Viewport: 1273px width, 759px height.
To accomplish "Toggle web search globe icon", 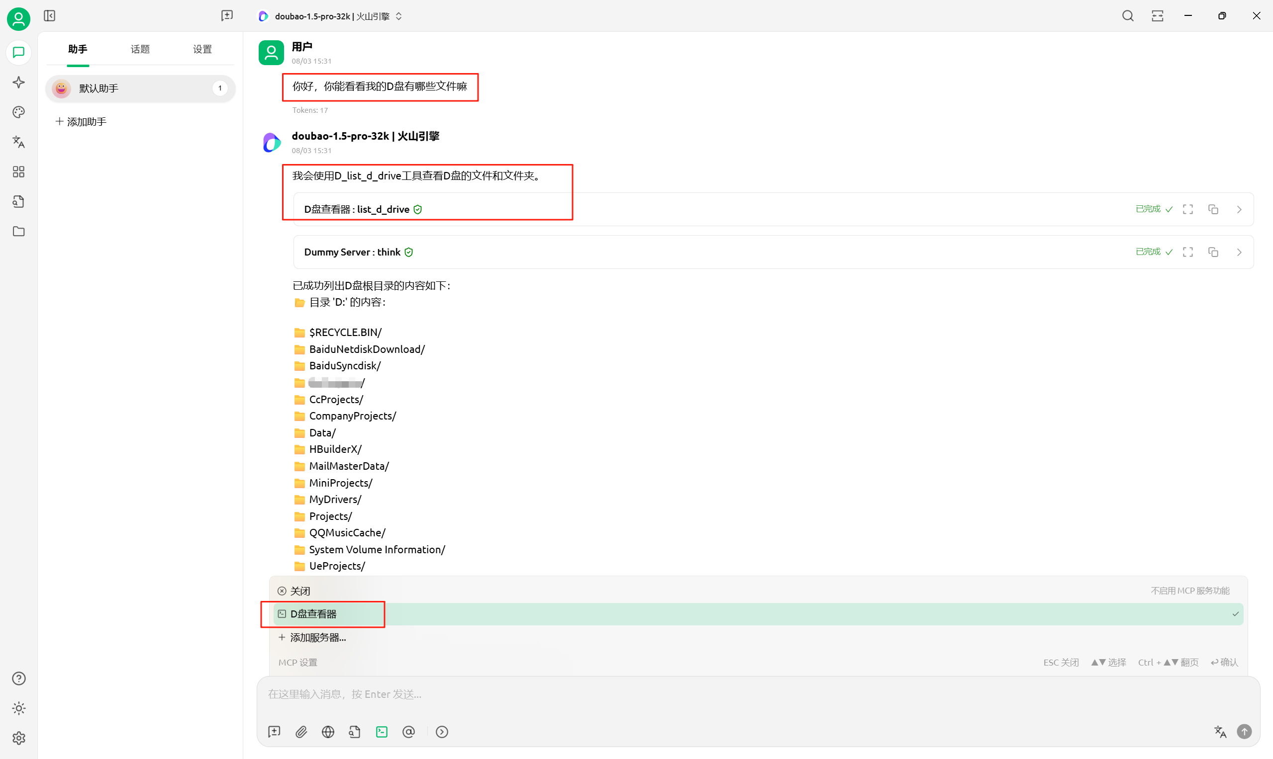I will [328, 732].
